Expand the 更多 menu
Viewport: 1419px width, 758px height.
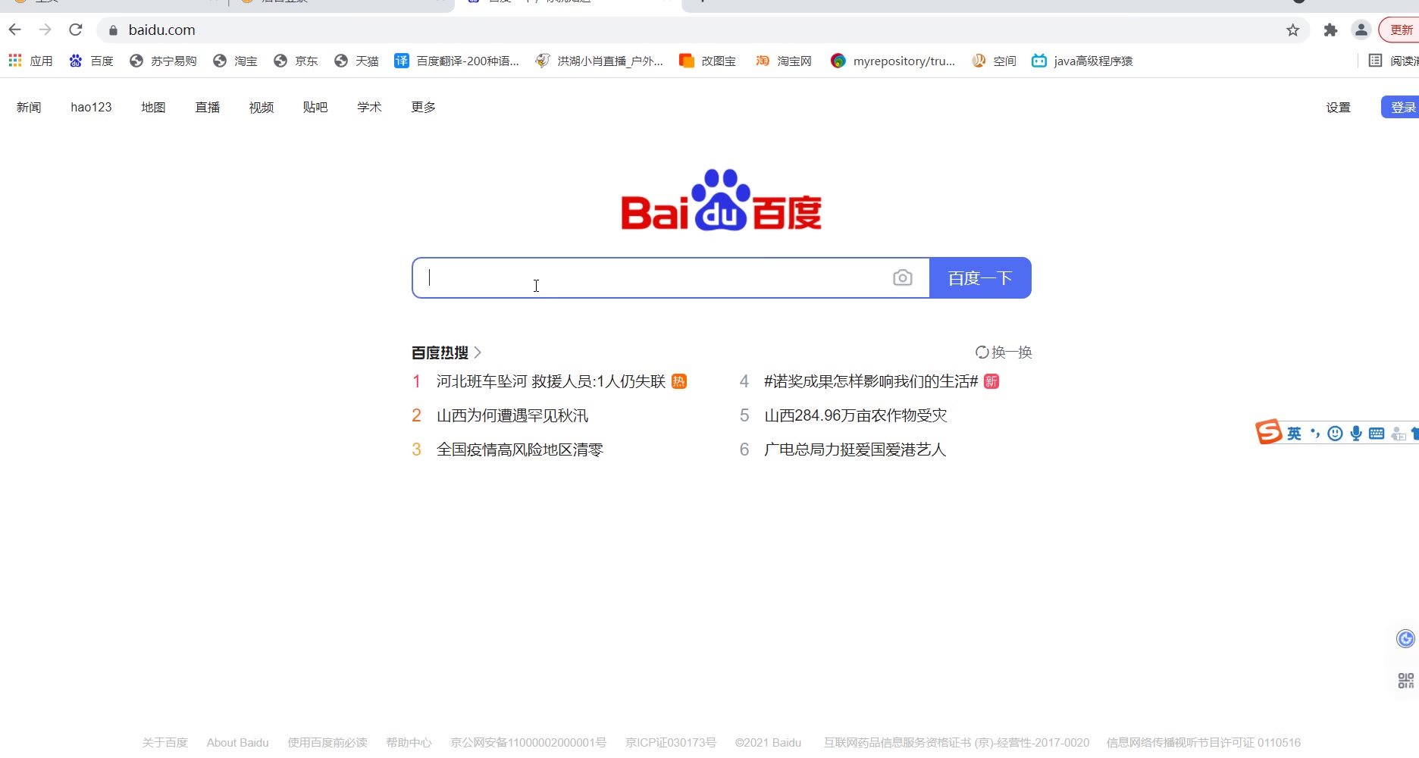[x=423, y=108]
